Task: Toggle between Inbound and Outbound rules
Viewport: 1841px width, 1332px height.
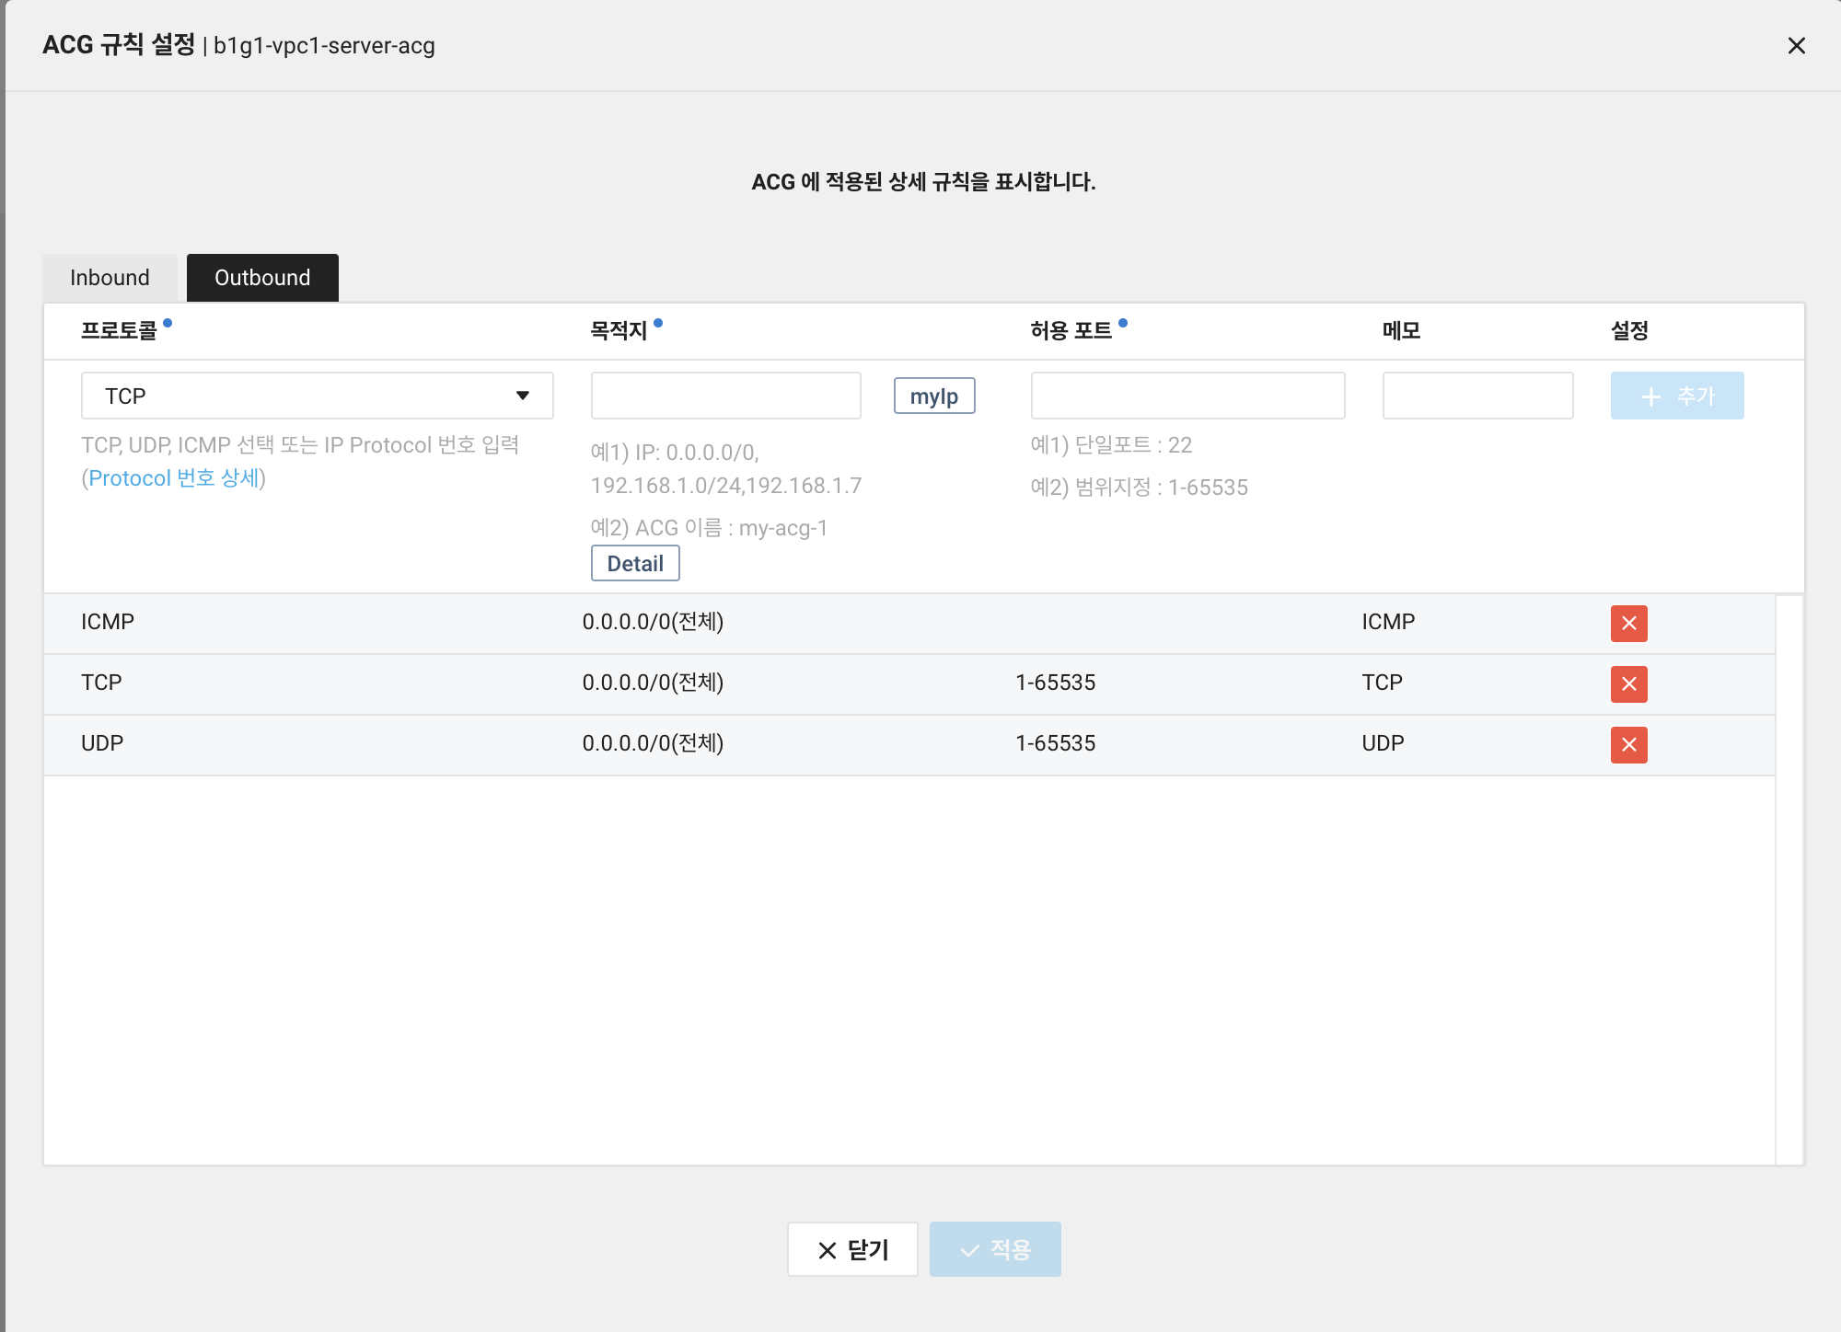Action: pyautogui.click(x=111, y=279)
